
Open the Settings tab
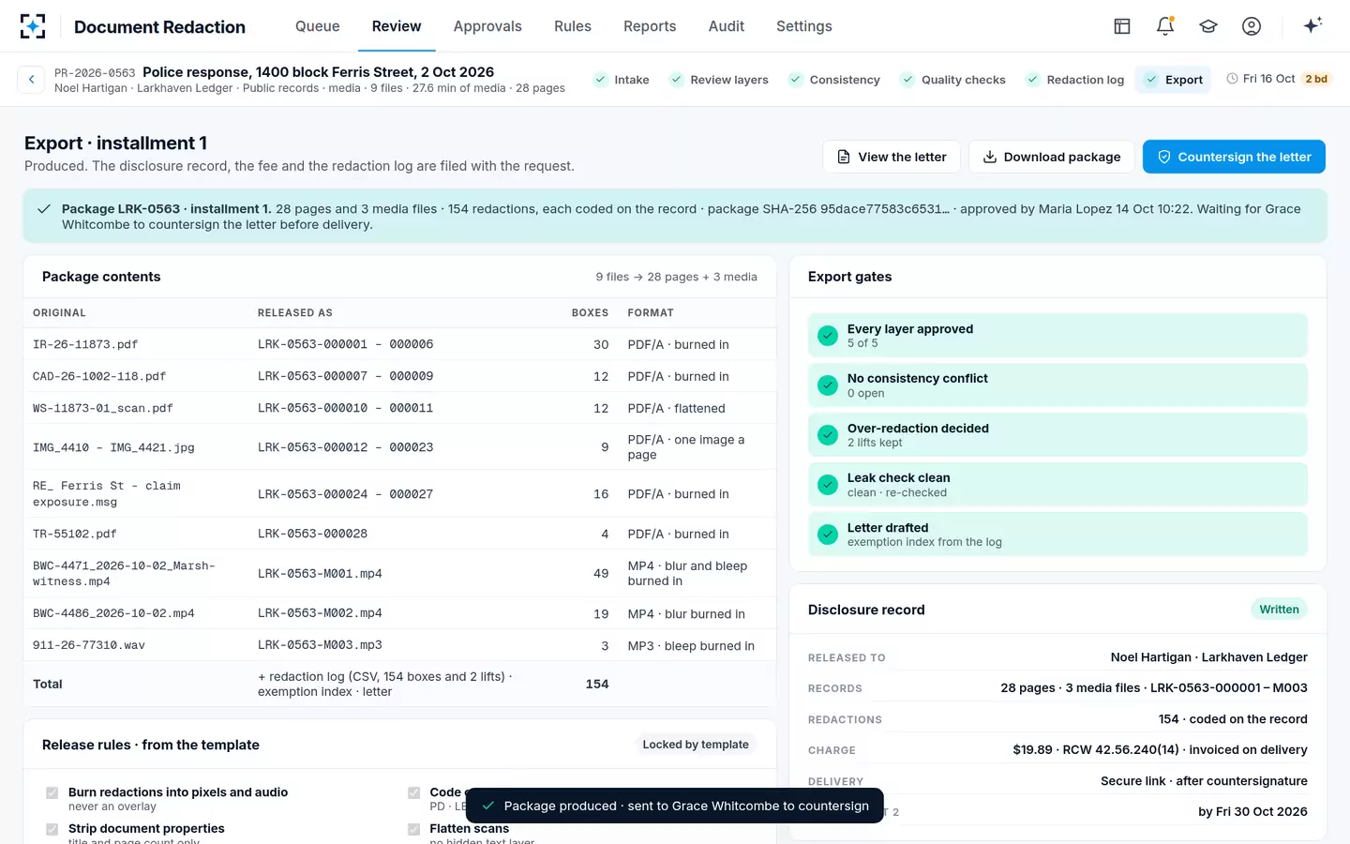[804, 26]
